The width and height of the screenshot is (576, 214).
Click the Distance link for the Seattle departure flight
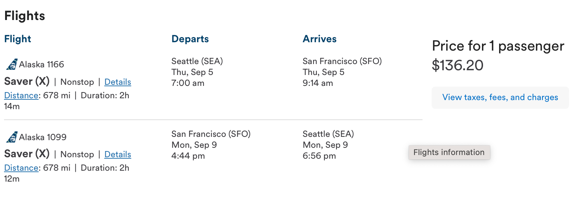(21, 95)
